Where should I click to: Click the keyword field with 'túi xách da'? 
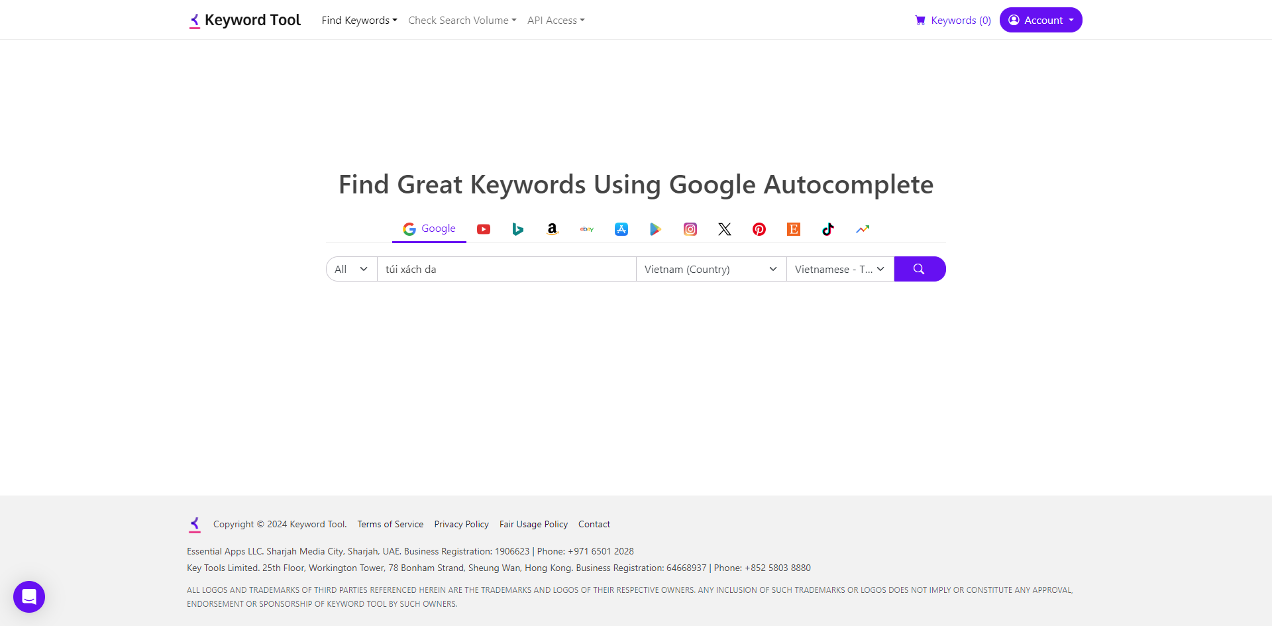tap(507, 269)
